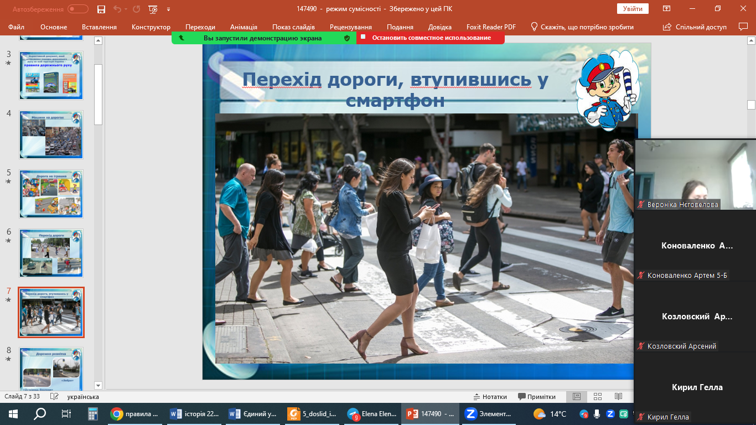This screenshot has width=756, height=425.
Task: Click Вероніка Нєговелова video tile
Action: [x=695, y=174]
